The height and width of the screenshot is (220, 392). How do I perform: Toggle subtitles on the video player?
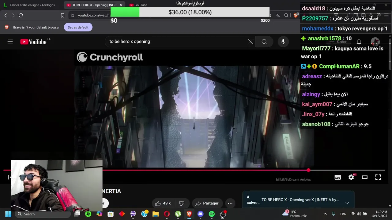click(338, 177)
